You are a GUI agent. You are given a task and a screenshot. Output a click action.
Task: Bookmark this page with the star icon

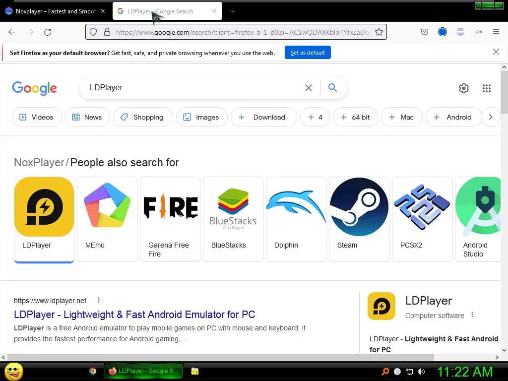(x=379, y=32)
